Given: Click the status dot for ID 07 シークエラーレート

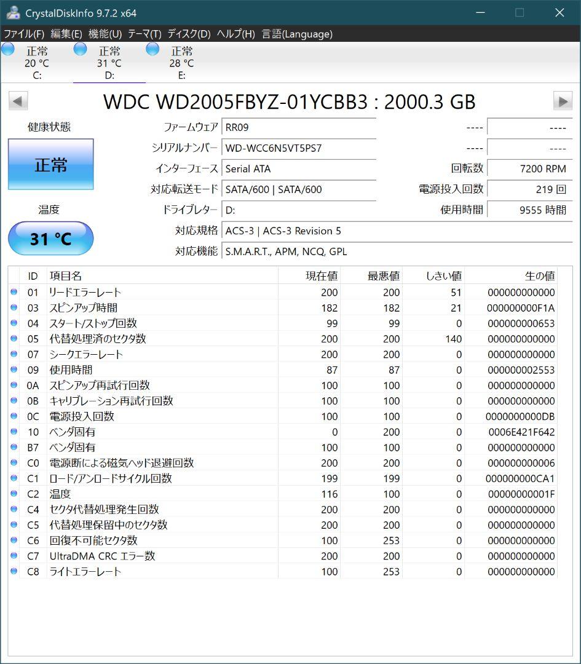Looking at the screenshot, I should tap(14, 354).
